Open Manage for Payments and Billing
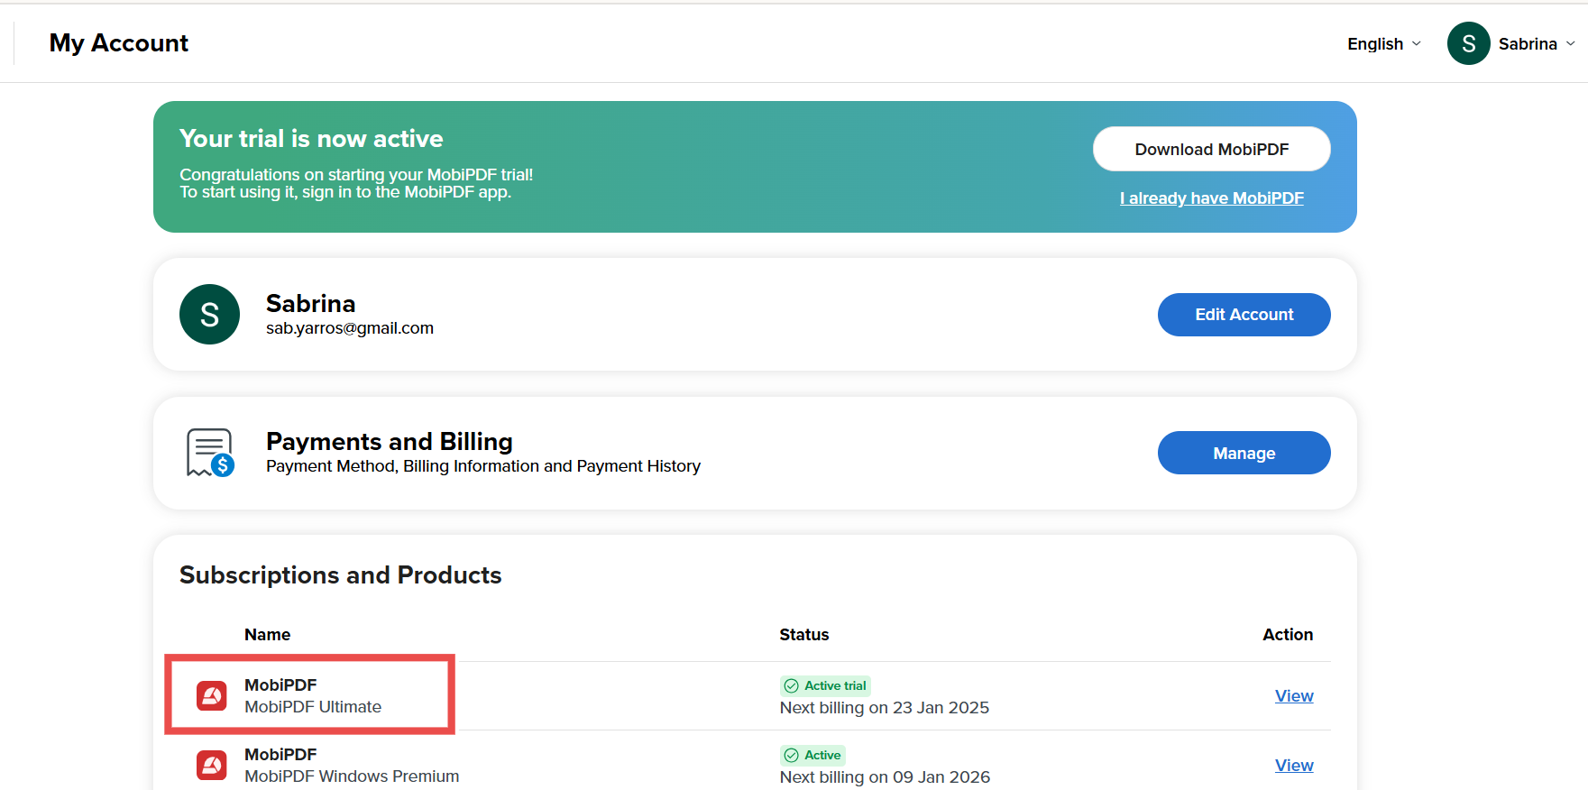This screenshot has height=790, width=1588. [1244, 453]
